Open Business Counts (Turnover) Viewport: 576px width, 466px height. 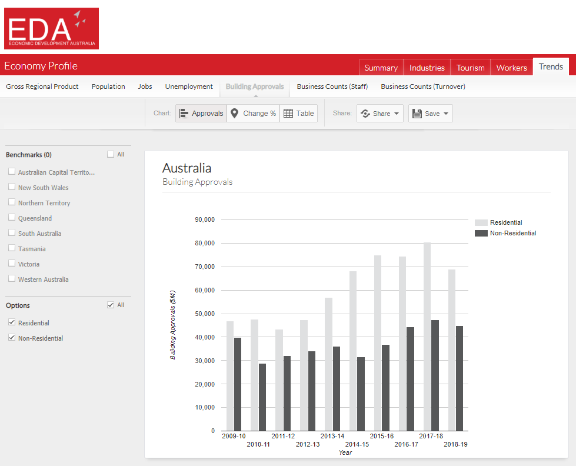pos(423,86)
